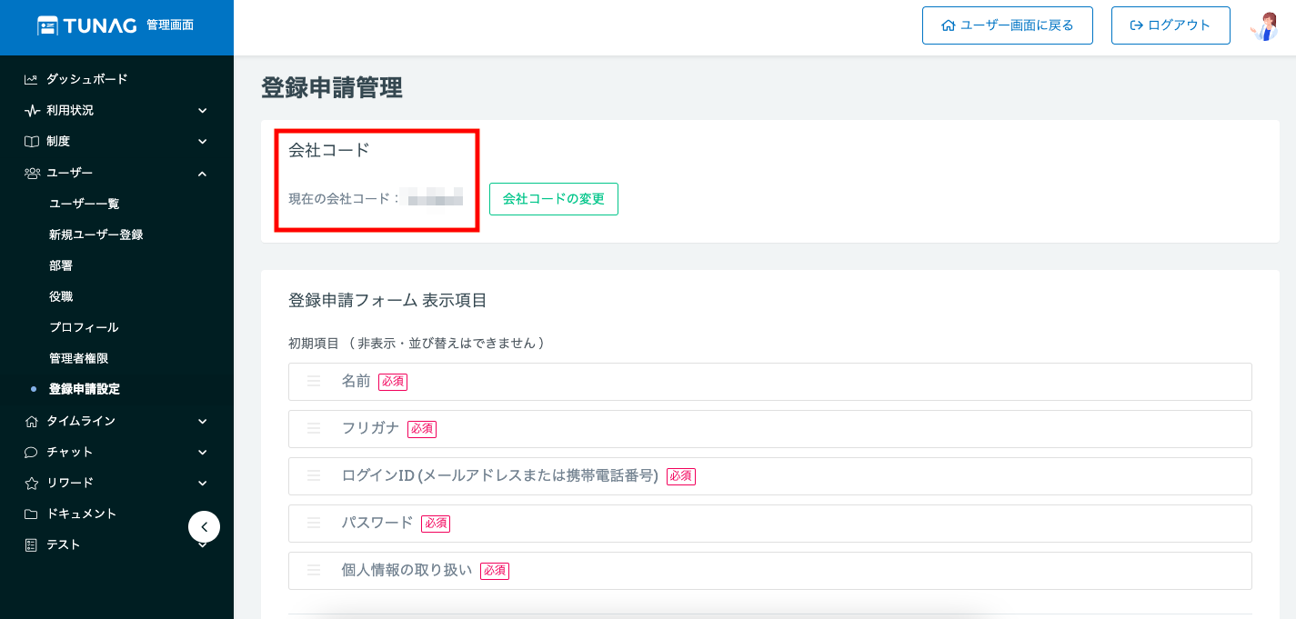
Task: Open the user avatar in header
Action: [x=1264, y=25]
